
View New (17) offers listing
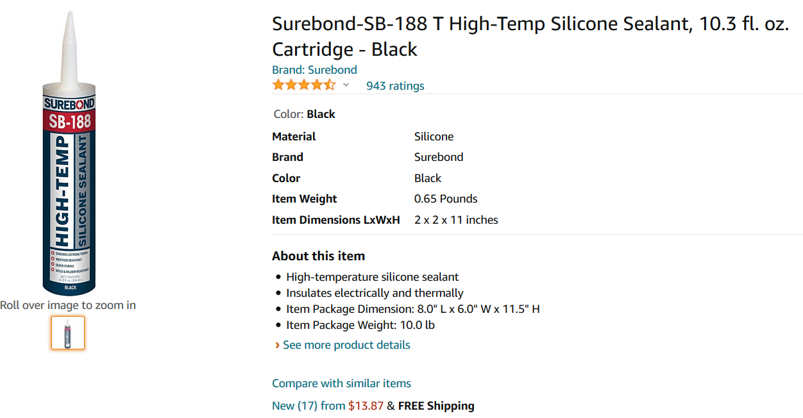[x=299, y=405]
